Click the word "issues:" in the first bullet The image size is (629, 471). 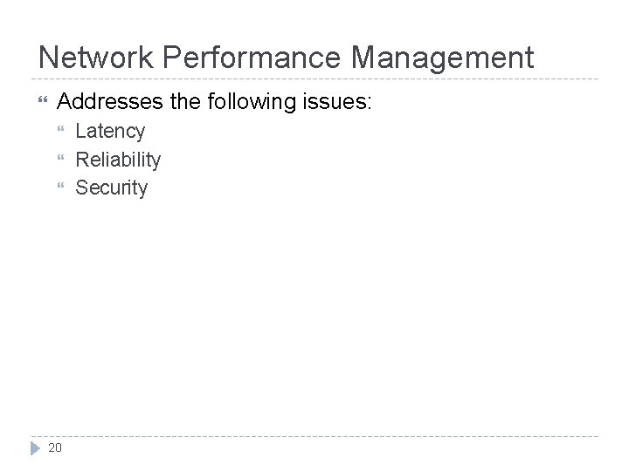click(337, 101)
